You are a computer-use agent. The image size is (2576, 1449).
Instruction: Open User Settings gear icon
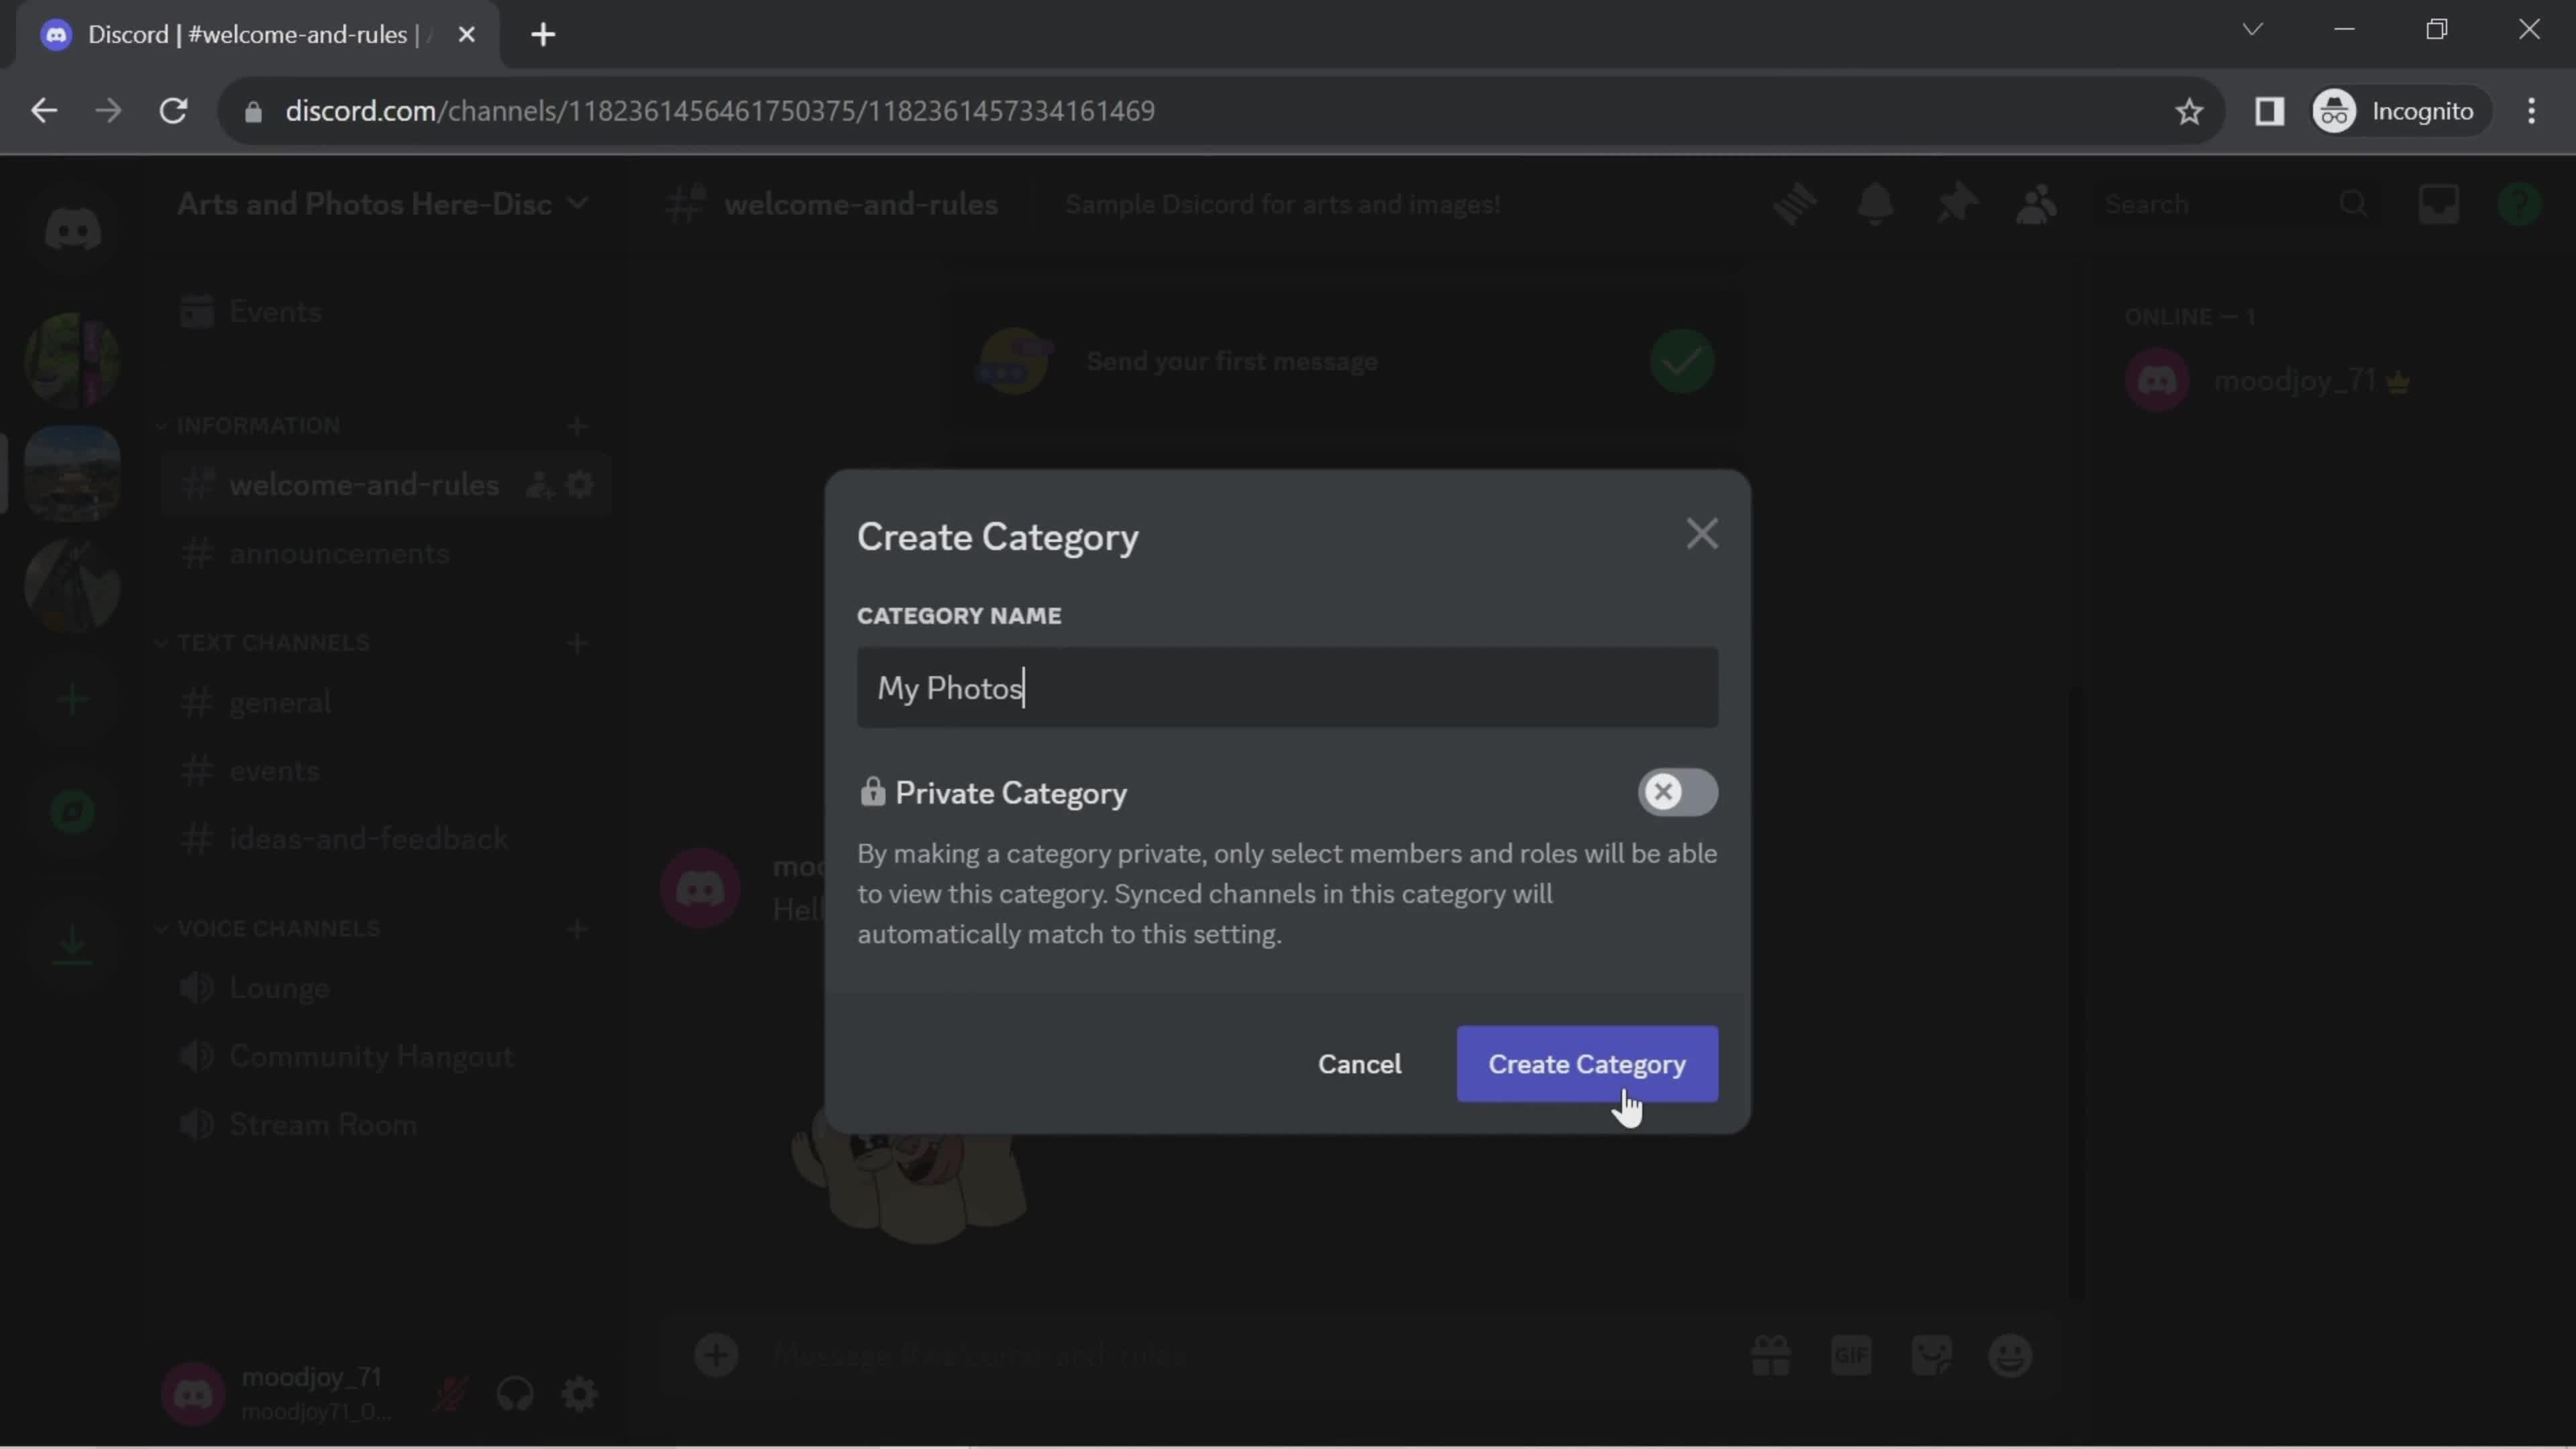click(580, 1394)
